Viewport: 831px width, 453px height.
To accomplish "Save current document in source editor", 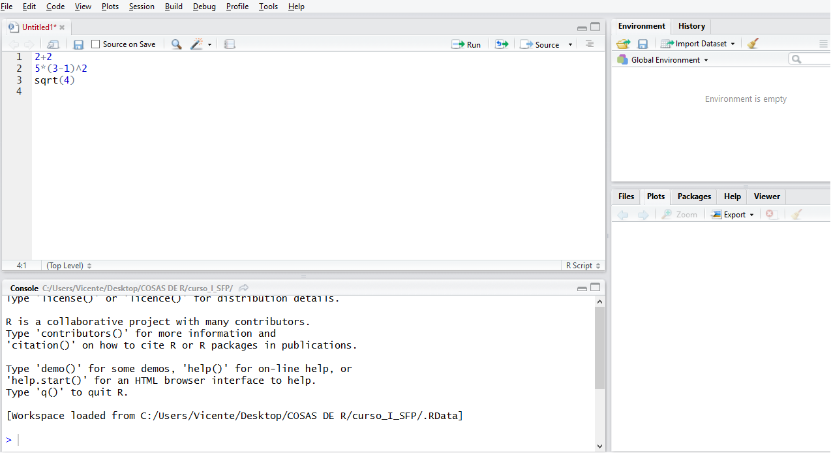I will (78, 44).
